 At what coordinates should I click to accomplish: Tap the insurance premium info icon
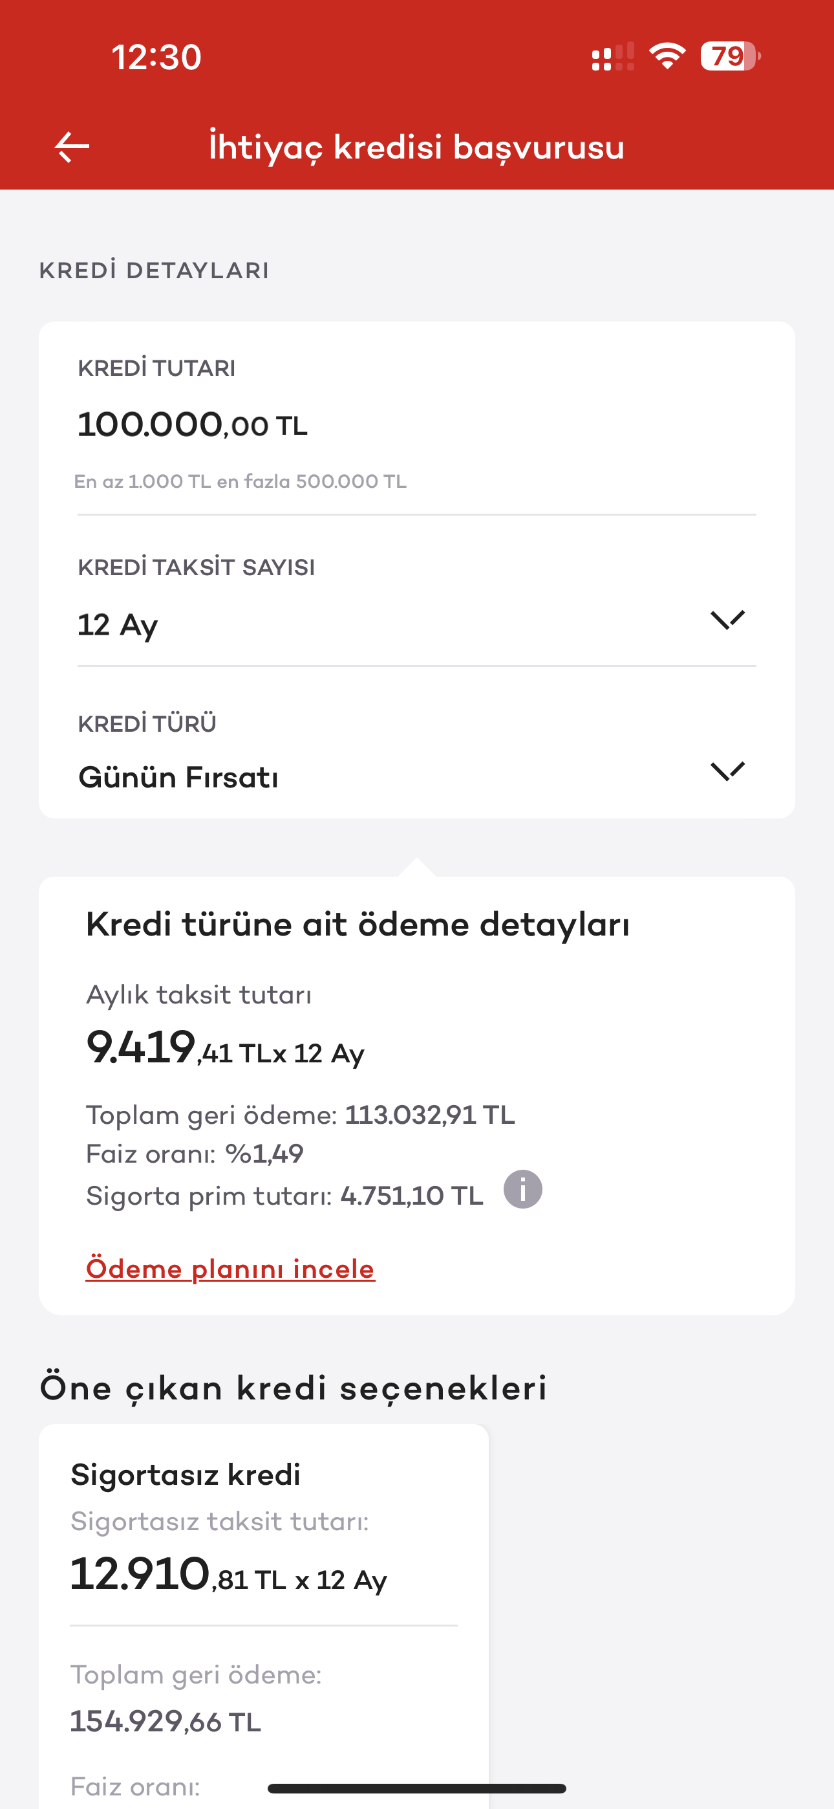coord(523,1190)
